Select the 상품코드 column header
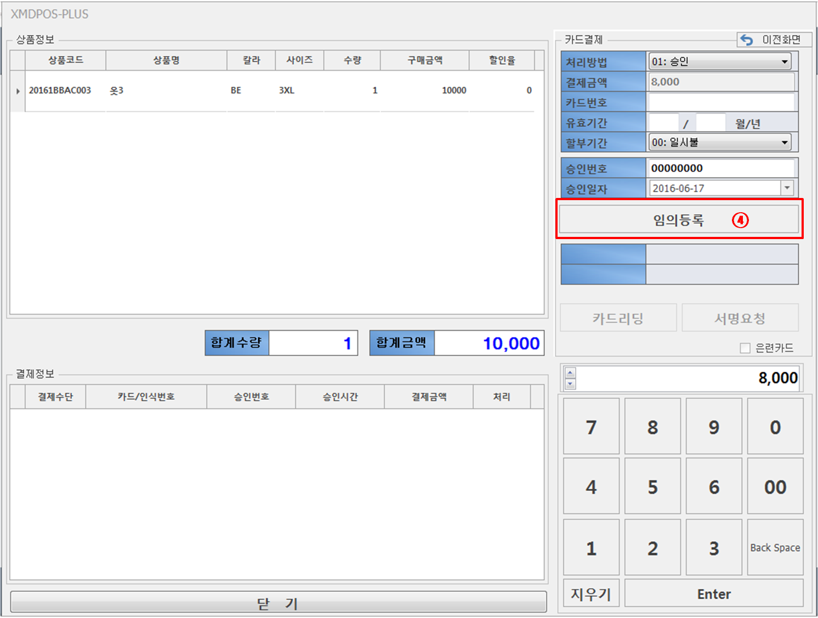 click(66, 60)
